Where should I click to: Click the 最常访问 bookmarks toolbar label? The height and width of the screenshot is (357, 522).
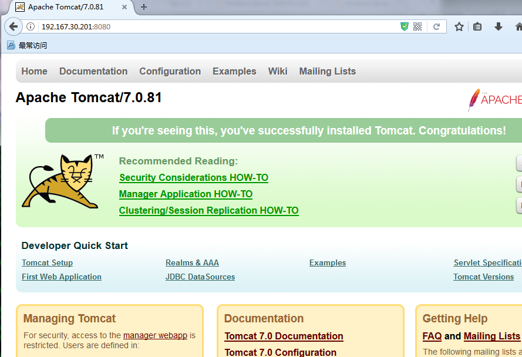pyautogui.click(x=33, y=45)
